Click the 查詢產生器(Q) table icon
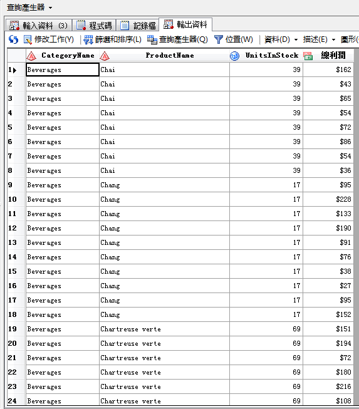The image size is (359, 409). (x=152, y=39)
